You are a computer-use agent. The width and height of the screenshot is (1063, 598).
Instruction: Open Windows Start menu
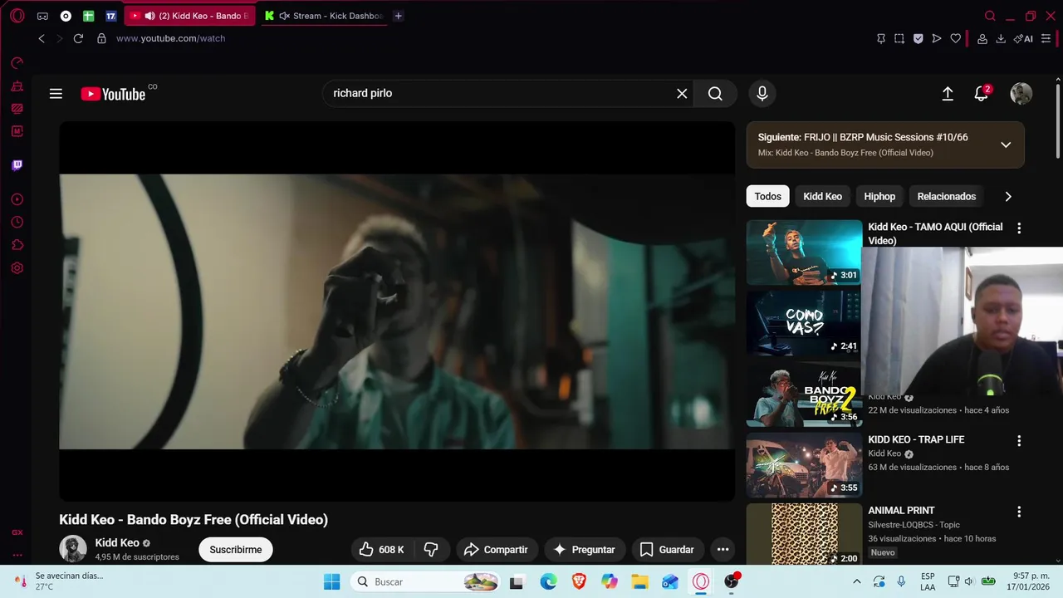coord(332,581)
